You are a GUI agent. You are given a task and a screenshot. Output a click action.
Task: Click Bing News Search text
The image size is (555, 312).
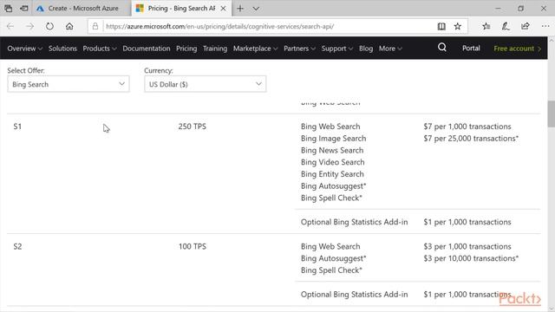tap(332, 150)
